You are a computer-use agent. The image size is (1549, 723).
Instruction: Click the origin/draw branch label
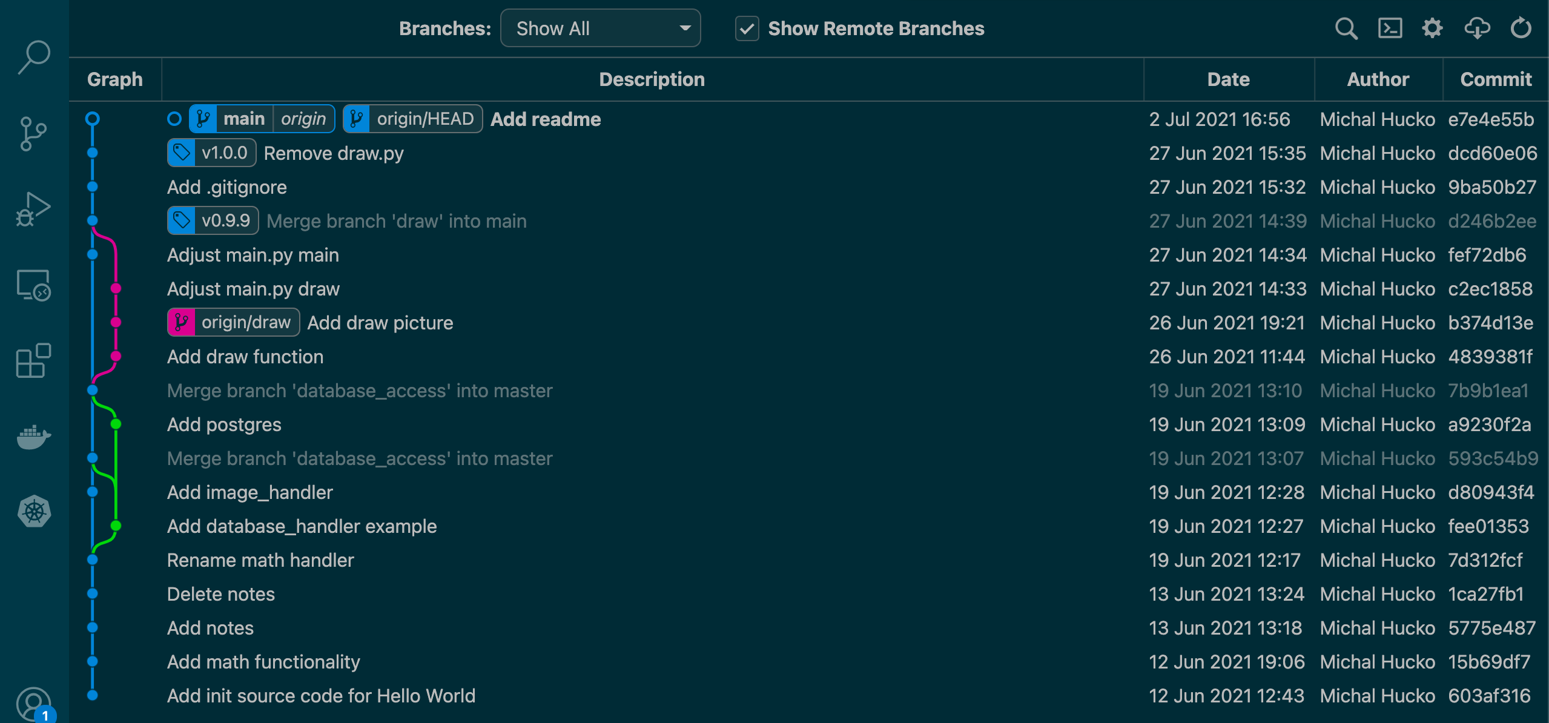click(233, 323)
